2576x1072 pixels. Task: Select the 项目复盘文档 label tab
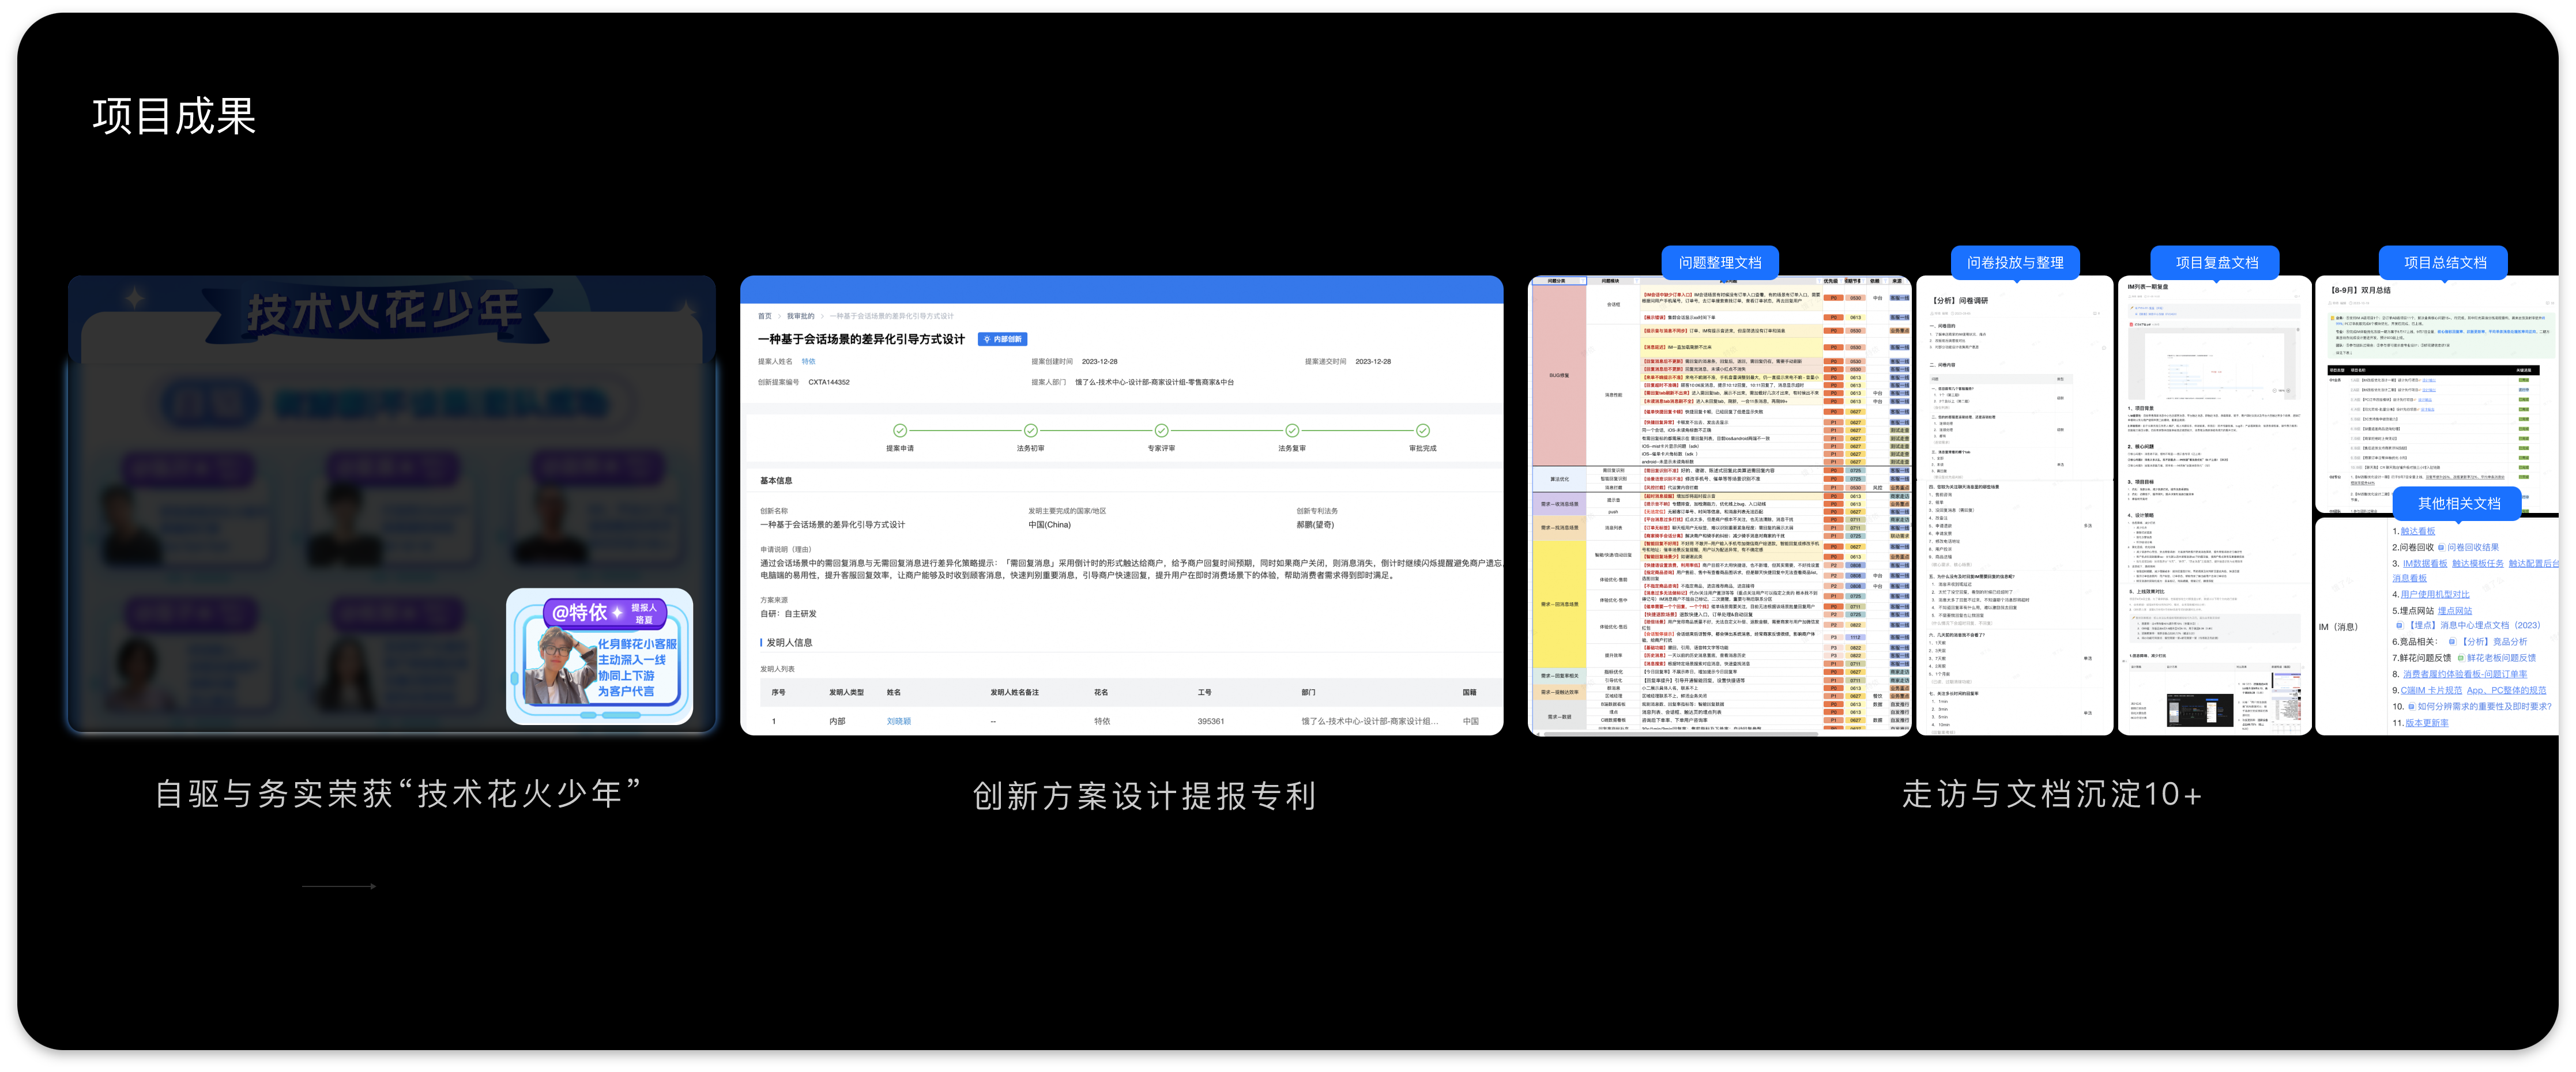2216,262
